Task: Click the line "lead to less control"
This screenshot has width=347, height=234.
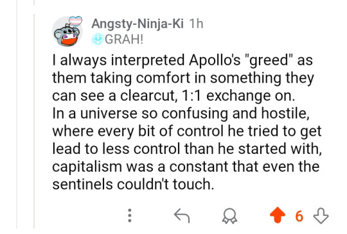Action: (x=187, y=149)
